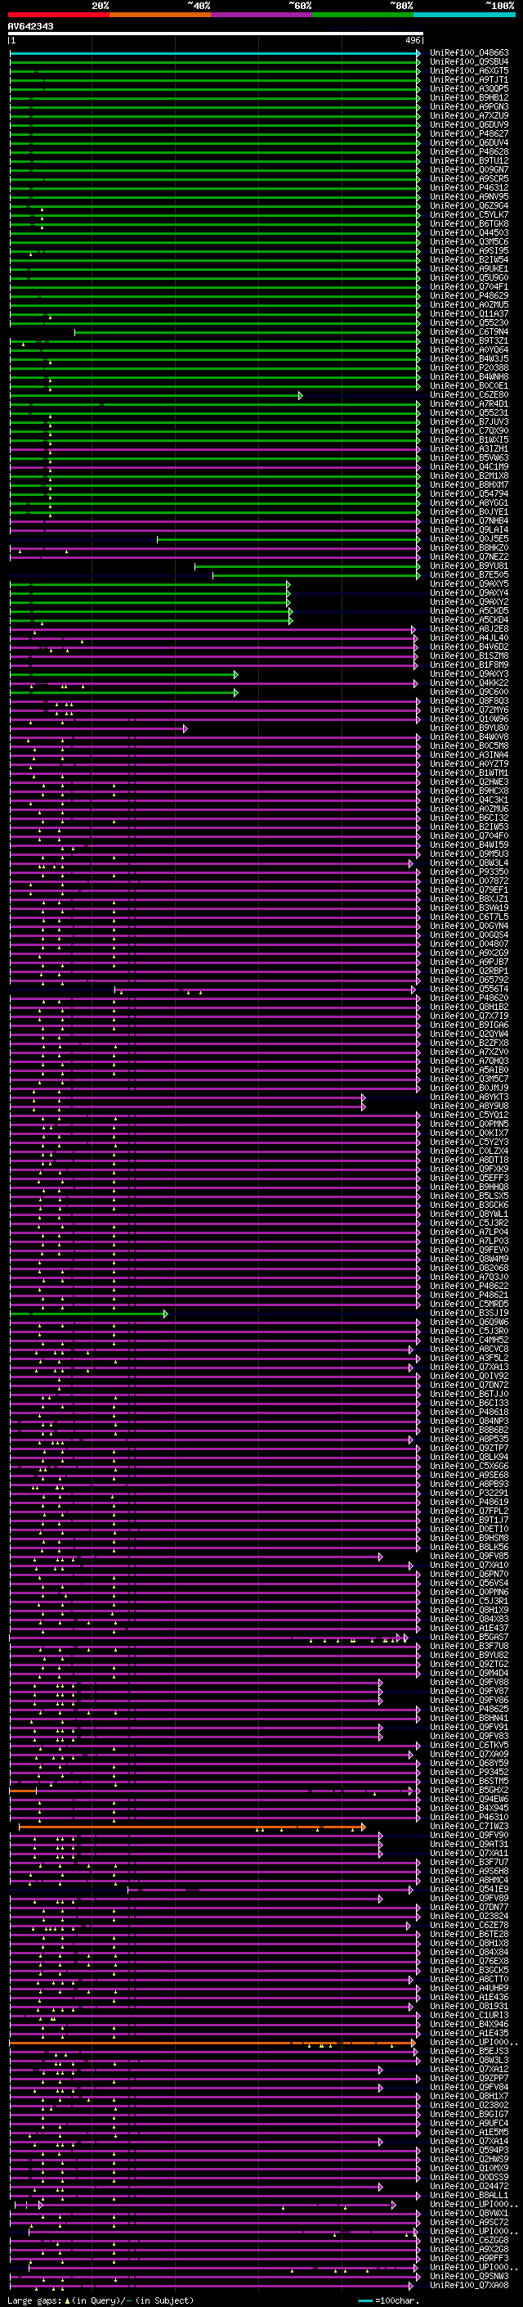Screen dimensions: 523x2307
Task: Select hit label UniRef100_Q9AXY5
Action: point(468,584)
